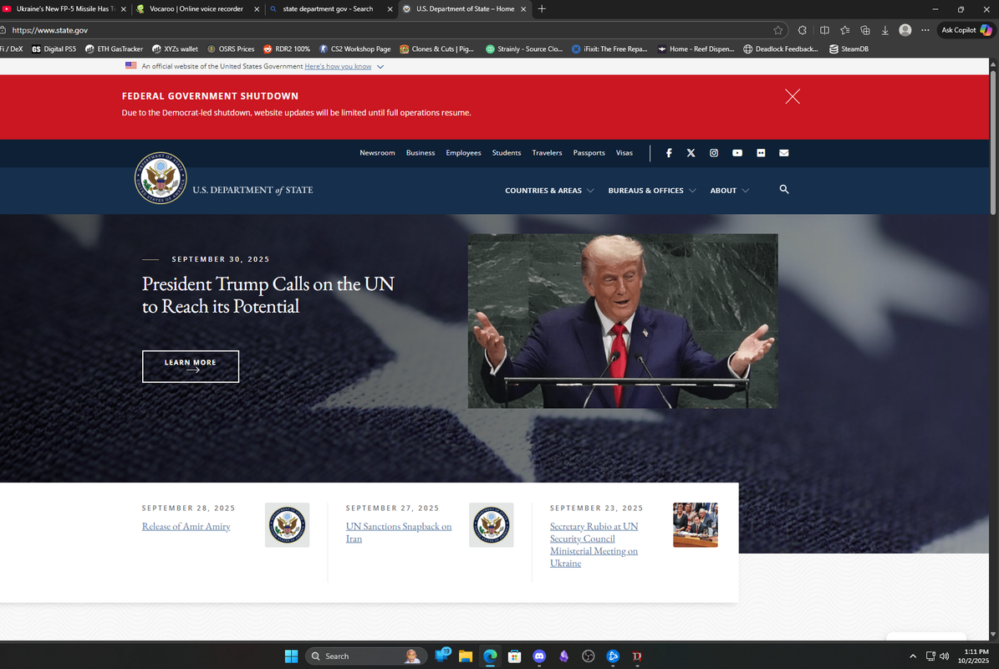Open the State Department Facebook page icon
The image size is (999, 669).
[668, 153]
